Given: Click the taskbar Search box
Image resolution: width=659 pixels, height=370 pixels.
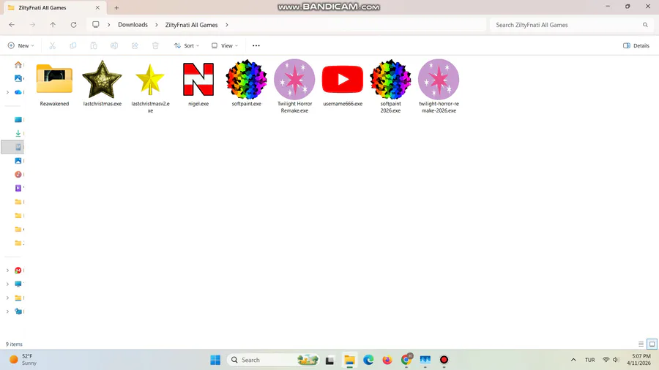Looking at the screenshot, I should (273, 360).
